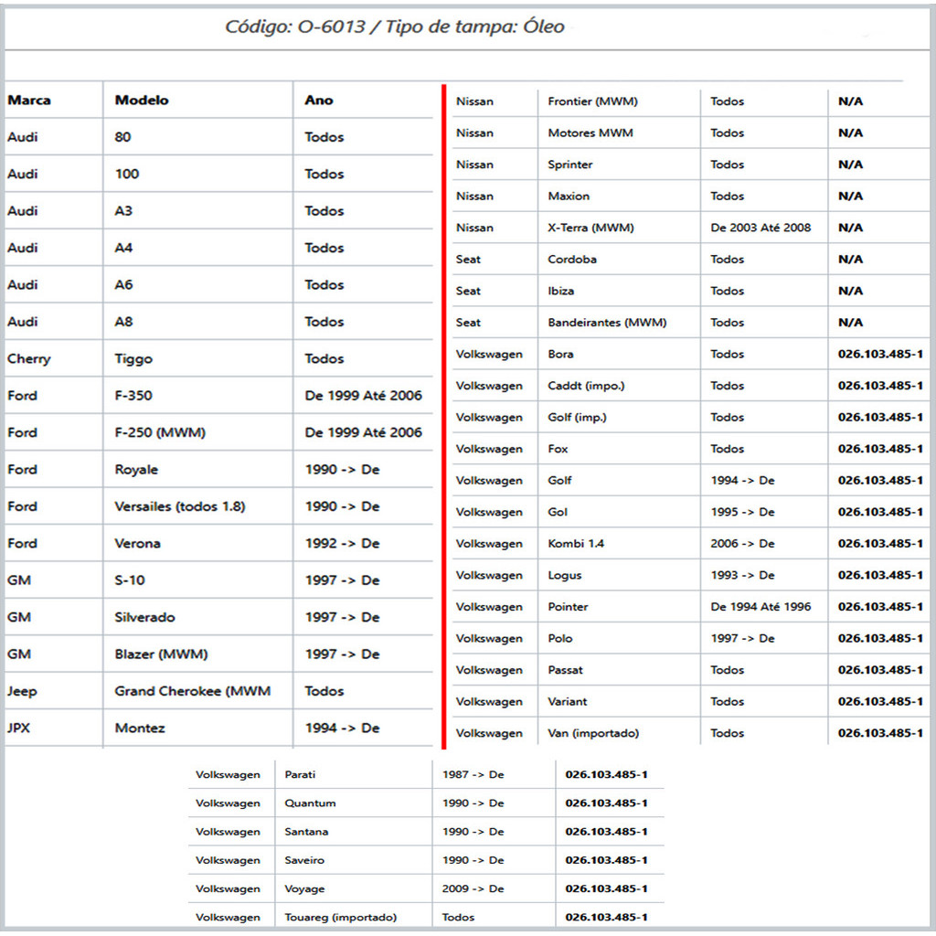Select the 'De 1994 Até 1996' year cell
Image resolution: width=936 pixels, height=936 pixels.
click(760, 607)
